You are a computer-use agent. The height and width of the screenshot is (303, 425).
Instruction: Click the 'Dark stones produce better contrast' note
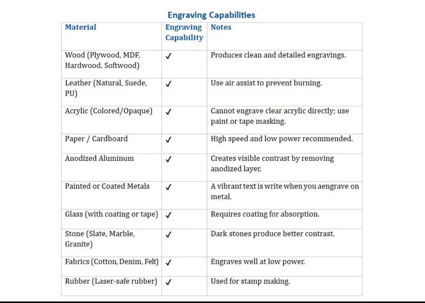coord(272,234)
